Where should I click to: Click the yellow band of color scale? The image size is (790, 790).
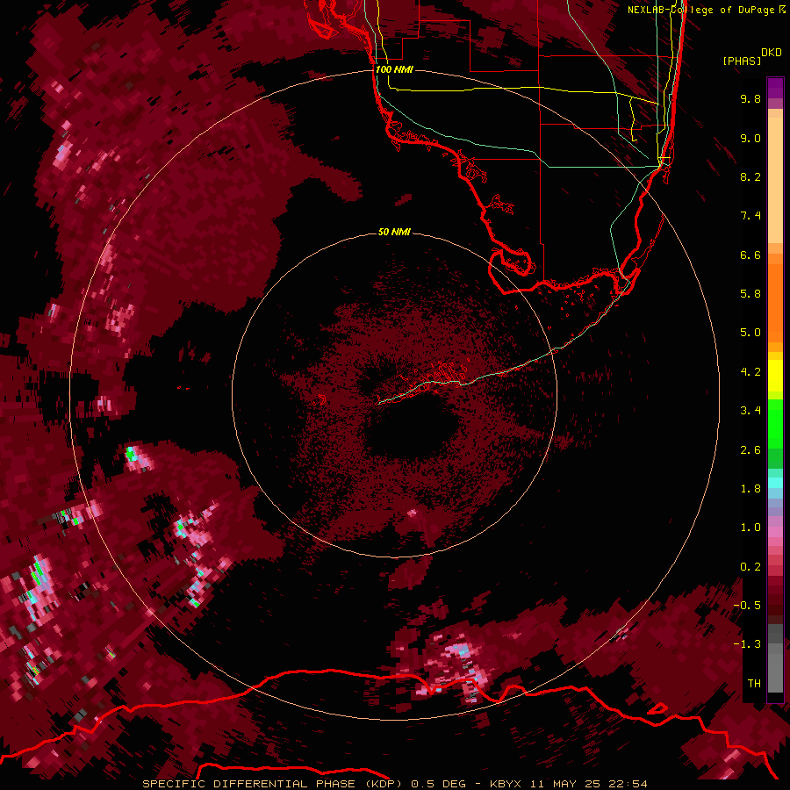point(775,376)
